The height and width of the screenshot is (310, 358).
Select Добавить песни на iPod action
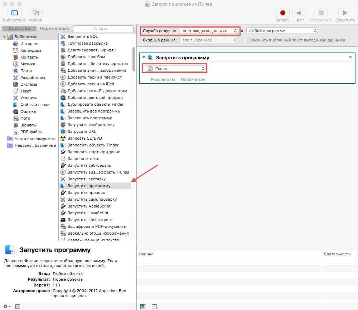(x=95, y=84)
